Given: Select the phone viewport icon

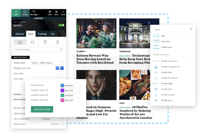Looking at the screenshot, I should point(57,42).
